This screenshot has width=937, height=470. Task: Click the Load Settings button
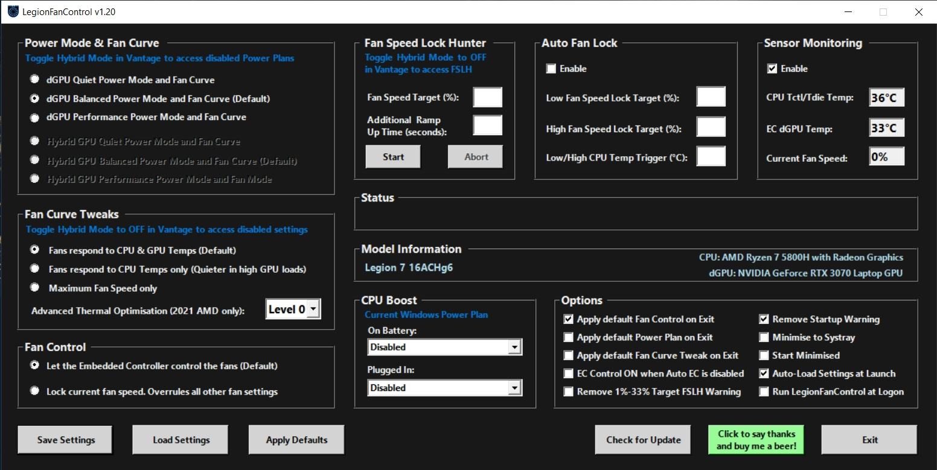pos(181,440)
